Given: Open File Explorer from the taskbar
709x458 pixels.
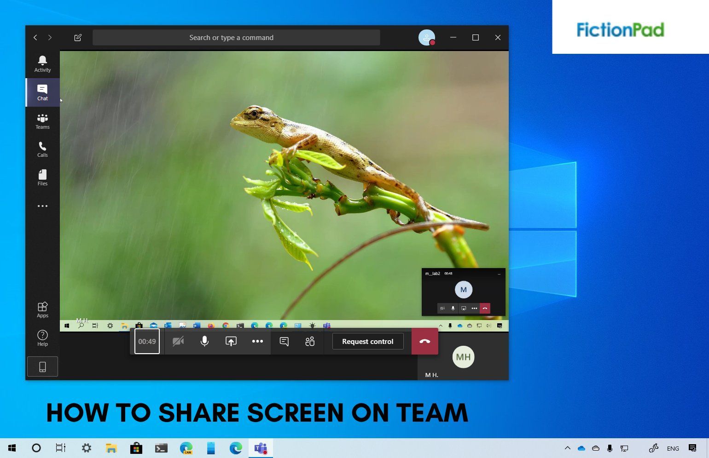Looking at the screenshot, I should coord(111,448).
